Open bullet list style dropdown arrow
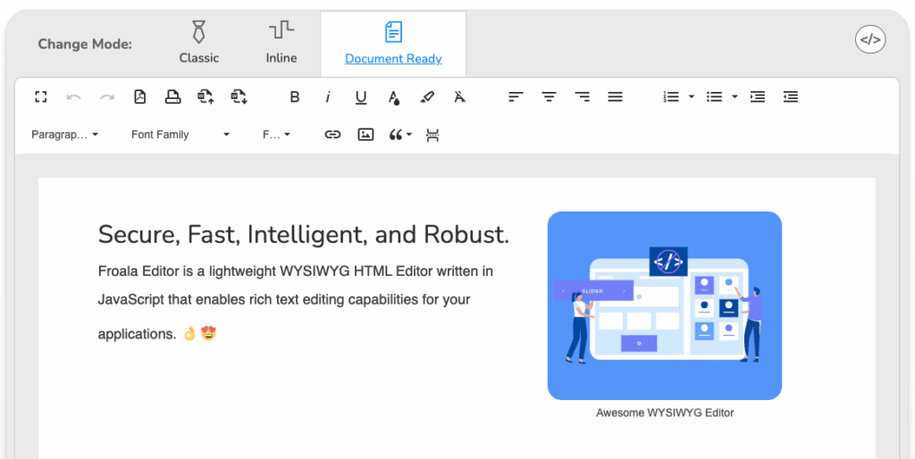The height and width of the screenshot is (459, 915). (x=735, y=96)
